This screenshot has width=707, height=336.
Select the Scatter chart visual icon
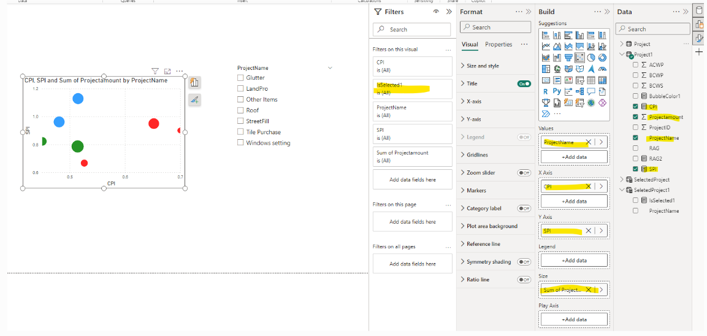click(579, 58)
